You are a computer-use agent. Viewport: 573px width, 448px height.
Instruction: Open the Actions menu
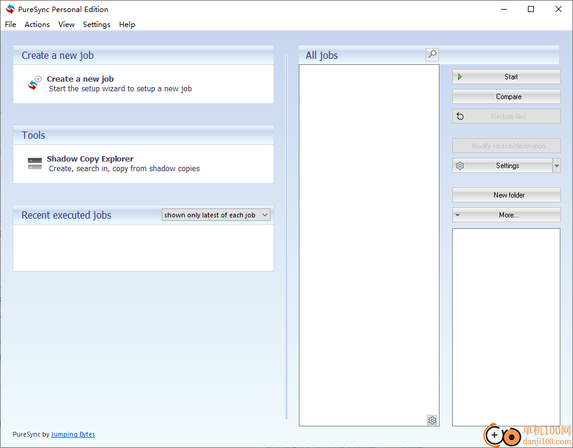pyautogui.click(x=37, y=25)
